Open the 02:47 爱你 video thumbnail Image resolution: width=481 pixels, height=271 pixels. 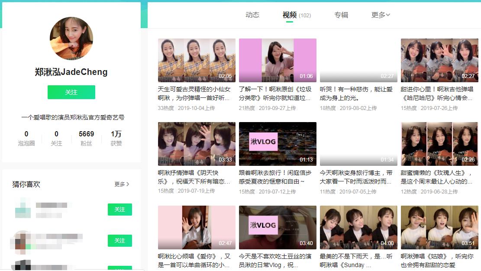point(197,227)
